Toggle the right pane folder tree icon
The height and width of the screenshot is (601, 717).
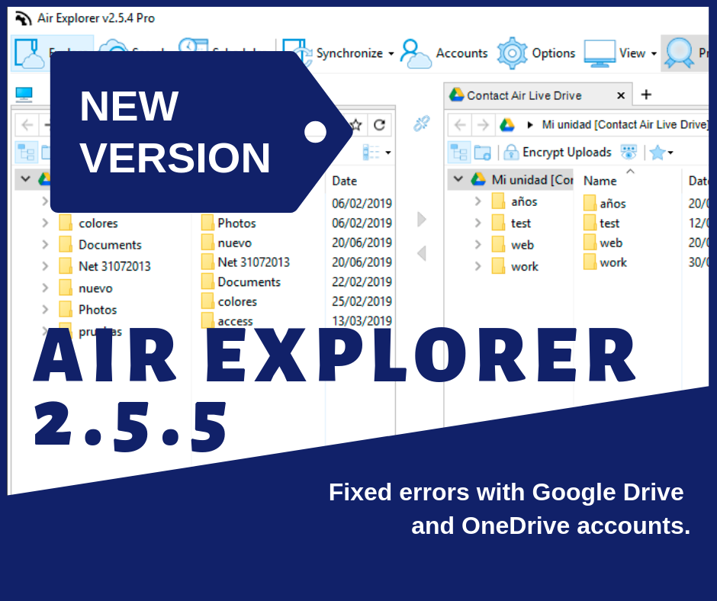458,153
